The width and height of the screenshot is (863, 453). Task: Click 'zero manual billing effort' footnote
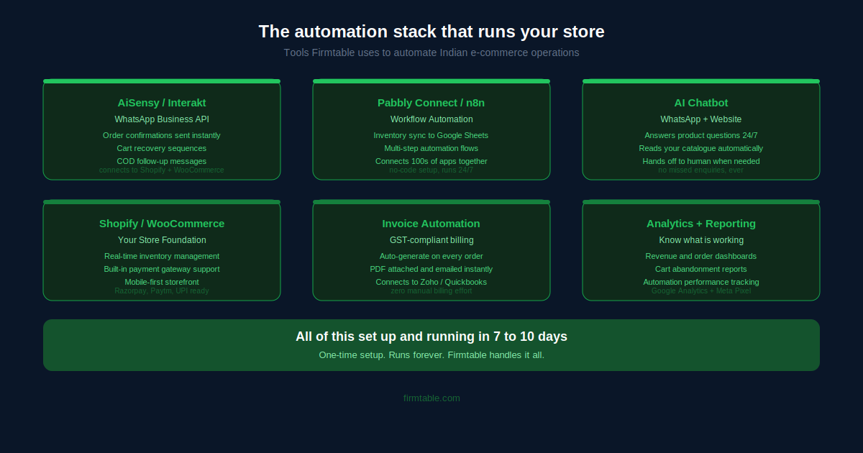[431, 290]
